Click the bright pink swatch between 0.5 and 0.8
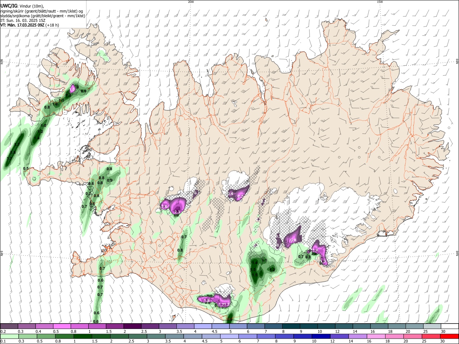The width and height of the screenshot is (459, 344). [x=62, y=326]
